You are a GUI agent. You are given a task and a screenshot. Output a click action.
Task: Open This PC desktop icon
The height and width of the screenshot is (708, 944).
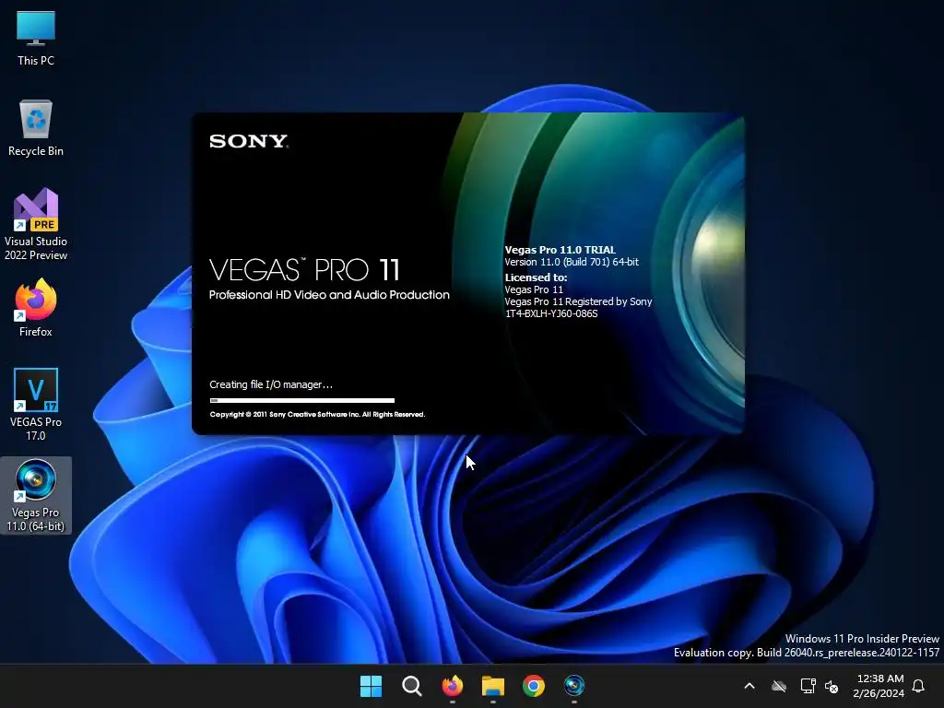pyautogui.click(x=36, y=39)
